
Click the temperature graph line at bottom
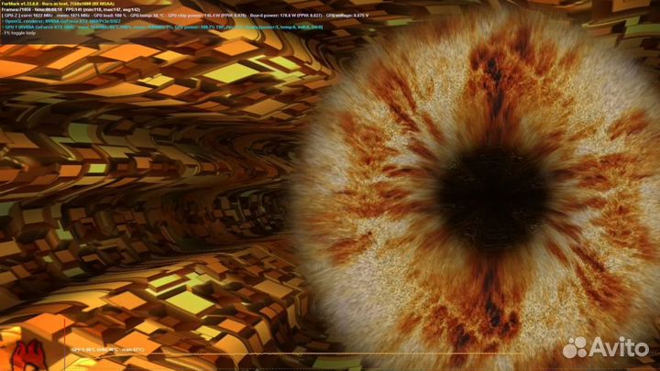click(x=275, y=355)
